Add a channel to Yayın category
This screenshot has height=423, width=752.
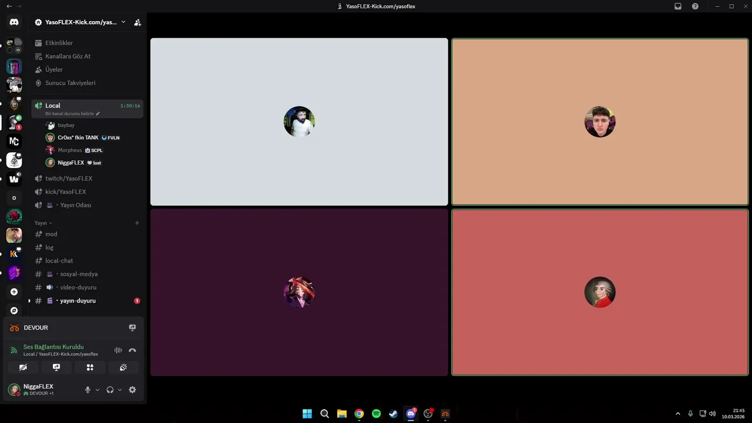pyautogui.click(x=137, y=223)
